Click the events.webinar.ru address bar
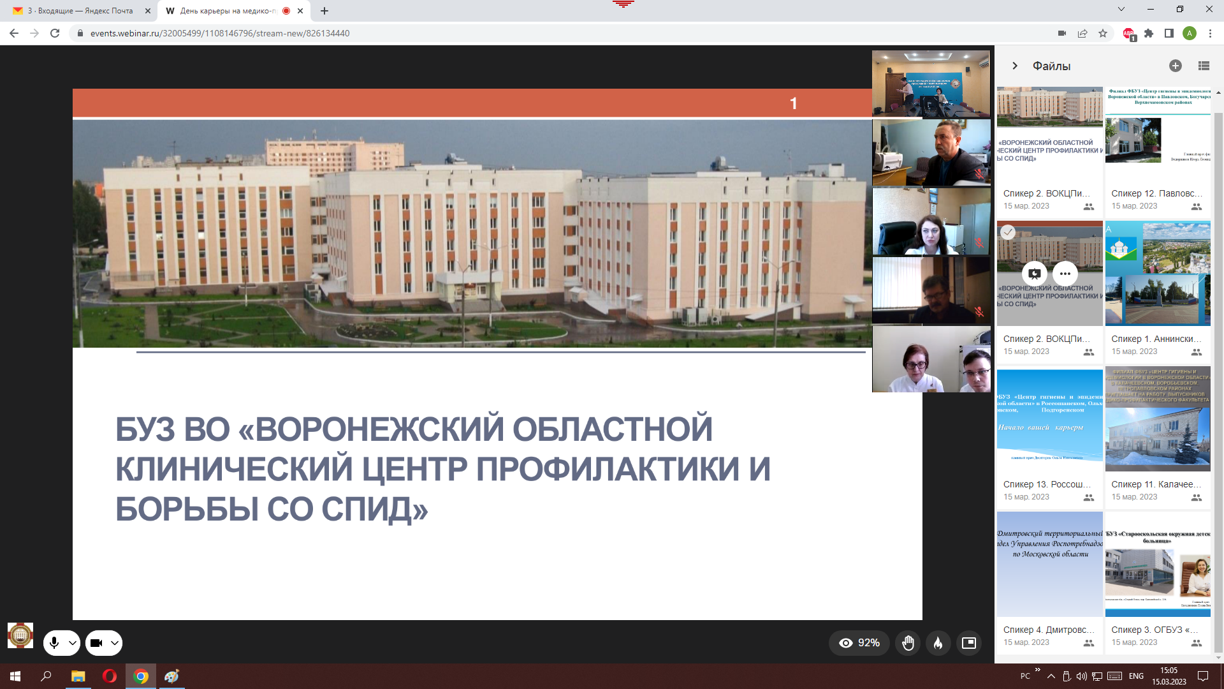The image size is (1224, 689). [x=561, y=33]
